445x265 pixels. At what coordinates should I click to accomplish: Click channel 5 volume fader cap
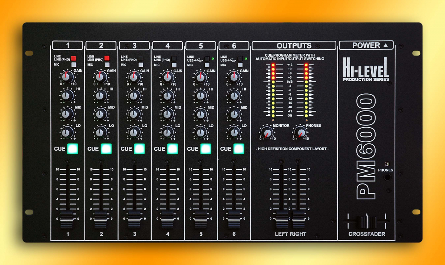click(x=201, y=220)
